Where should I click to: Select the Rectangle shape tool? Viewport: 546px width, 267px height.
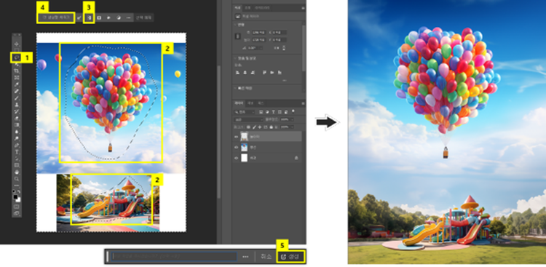tap(17, 165)
